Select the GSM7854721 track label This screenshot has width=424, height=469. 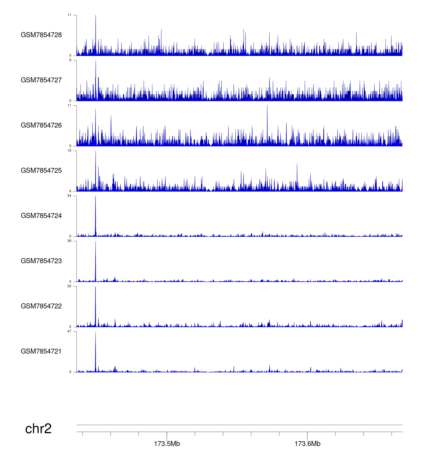41,351
